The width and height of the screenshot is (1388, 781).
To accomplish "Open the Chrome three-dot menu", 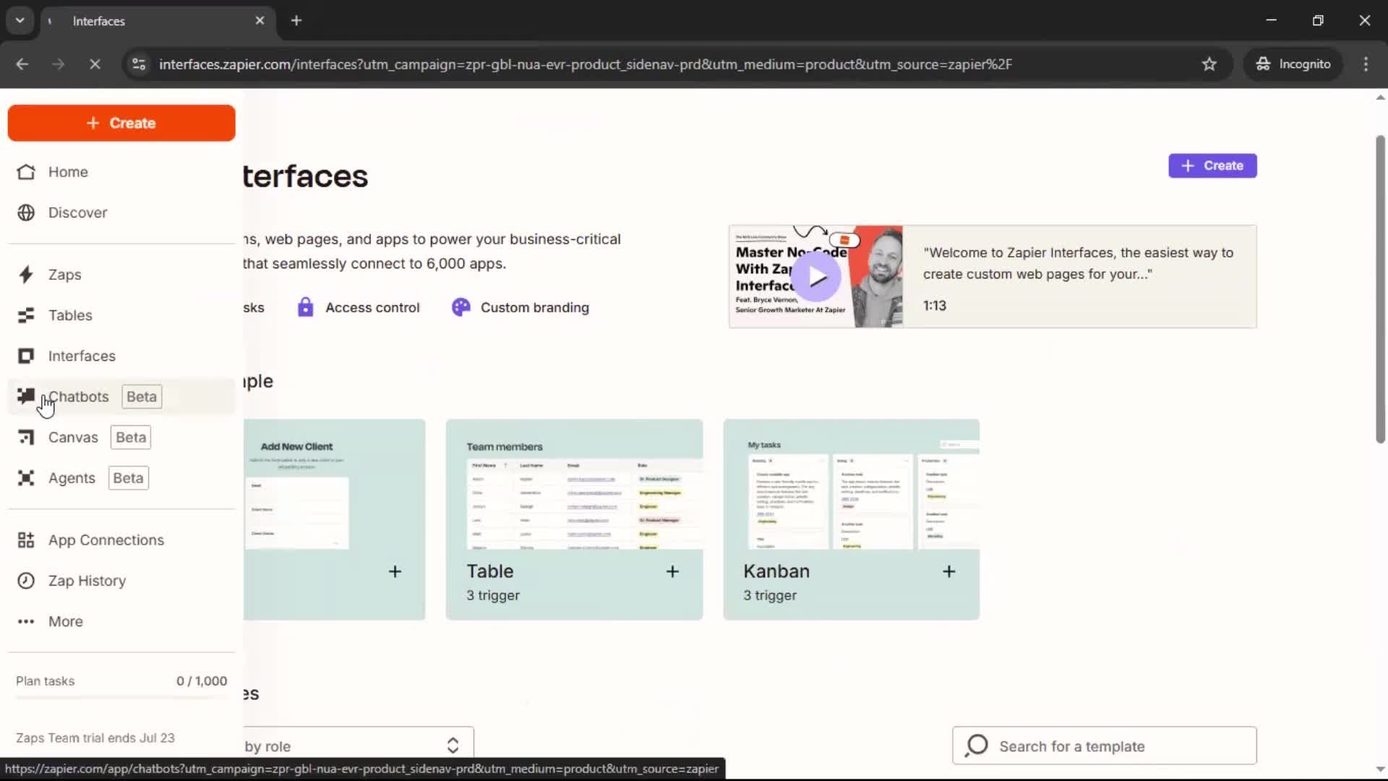I will (x=1366, y=64).
